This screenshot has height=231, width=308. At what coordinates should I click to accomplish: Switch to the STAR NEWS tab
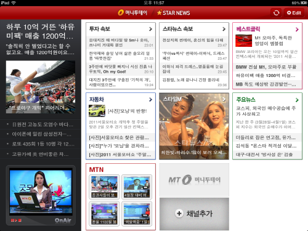pos(174,13)
